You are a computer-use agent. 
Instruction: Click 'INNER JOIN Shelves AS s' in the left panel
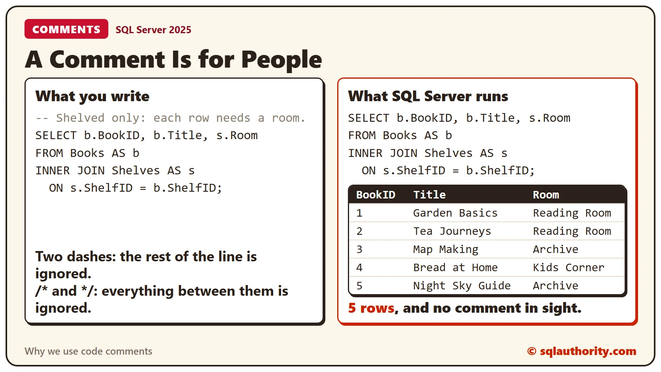tap(115, 170)
